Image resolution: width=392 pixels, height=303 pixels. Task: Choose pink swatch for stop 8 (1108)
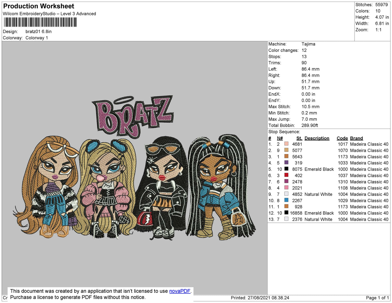point(286,188)
